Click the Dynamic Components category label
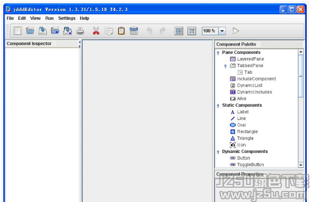Screen dimensions: 310x202 click(x=245, y=151)
